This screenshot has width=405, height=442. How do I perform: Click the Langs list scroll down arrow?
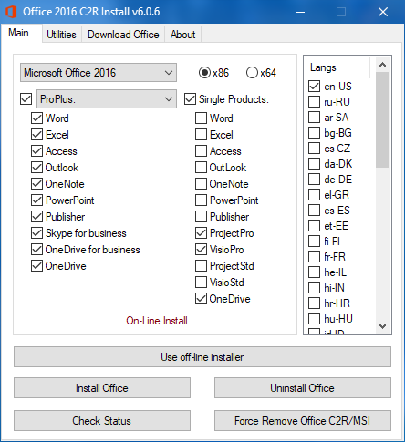coord(382,326)
